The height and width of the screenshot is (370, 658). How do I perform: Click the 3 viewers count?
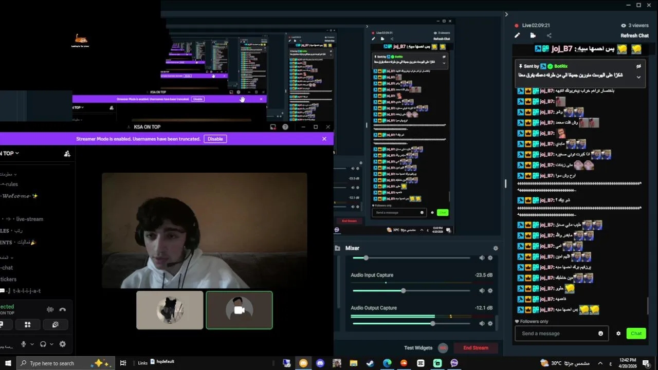(x=635, y=25)
